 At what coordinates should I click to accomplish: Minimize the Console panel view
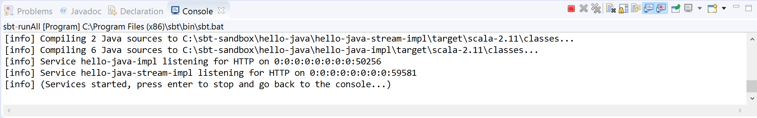tap(736, 7)
